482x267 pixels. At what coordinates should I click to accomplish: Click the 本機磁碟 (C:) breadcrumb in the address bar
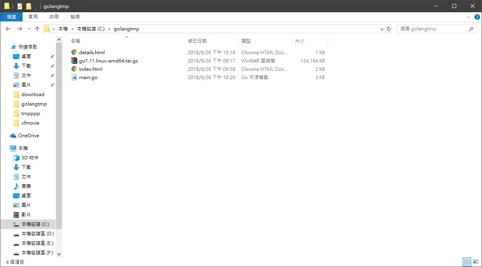pyautogui.click(x=91, y=29)
